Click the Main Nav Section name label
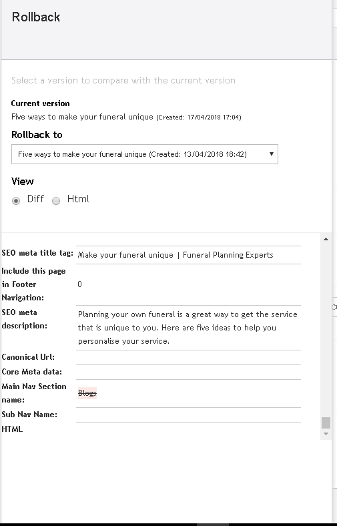337x526 pixels. click(34, 392)
